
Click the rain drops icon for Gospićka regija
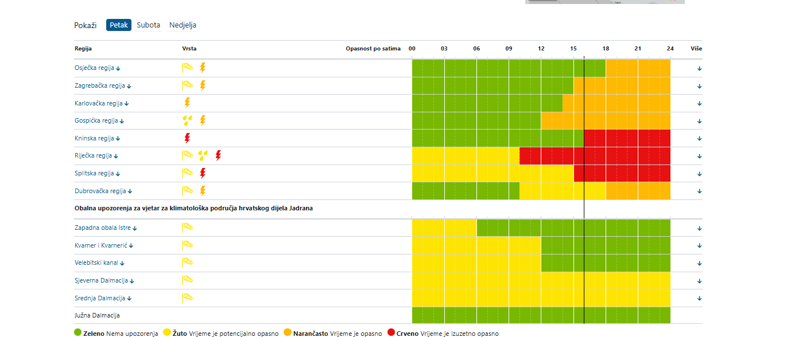pos(187,120)
